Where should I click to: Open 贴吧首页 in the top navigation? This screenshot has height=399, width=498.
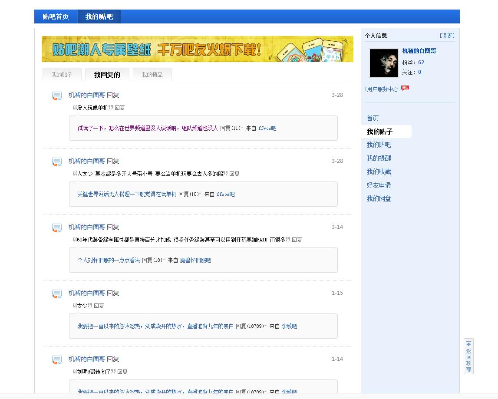(x=56, y=16)
